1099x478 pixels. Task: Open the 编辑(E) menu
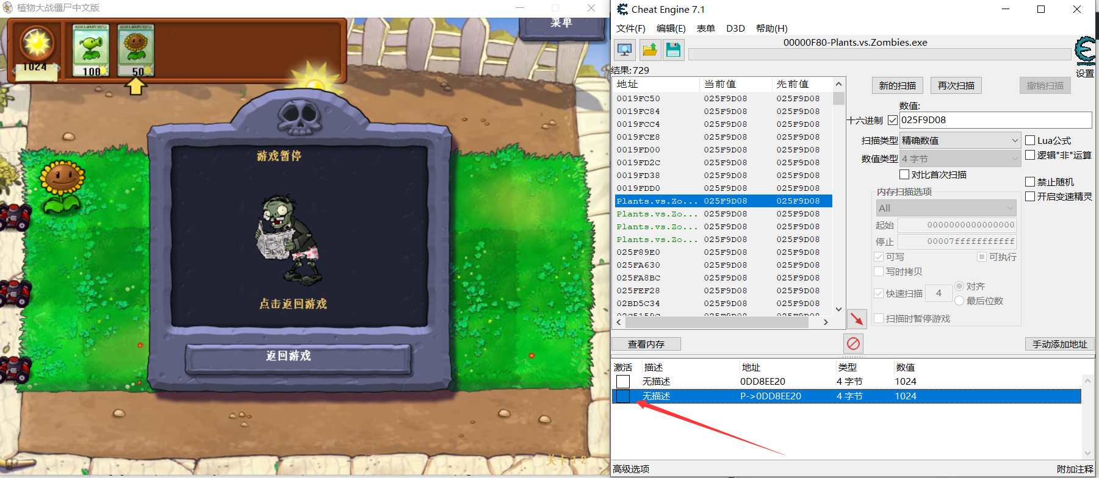pos(671,29)
